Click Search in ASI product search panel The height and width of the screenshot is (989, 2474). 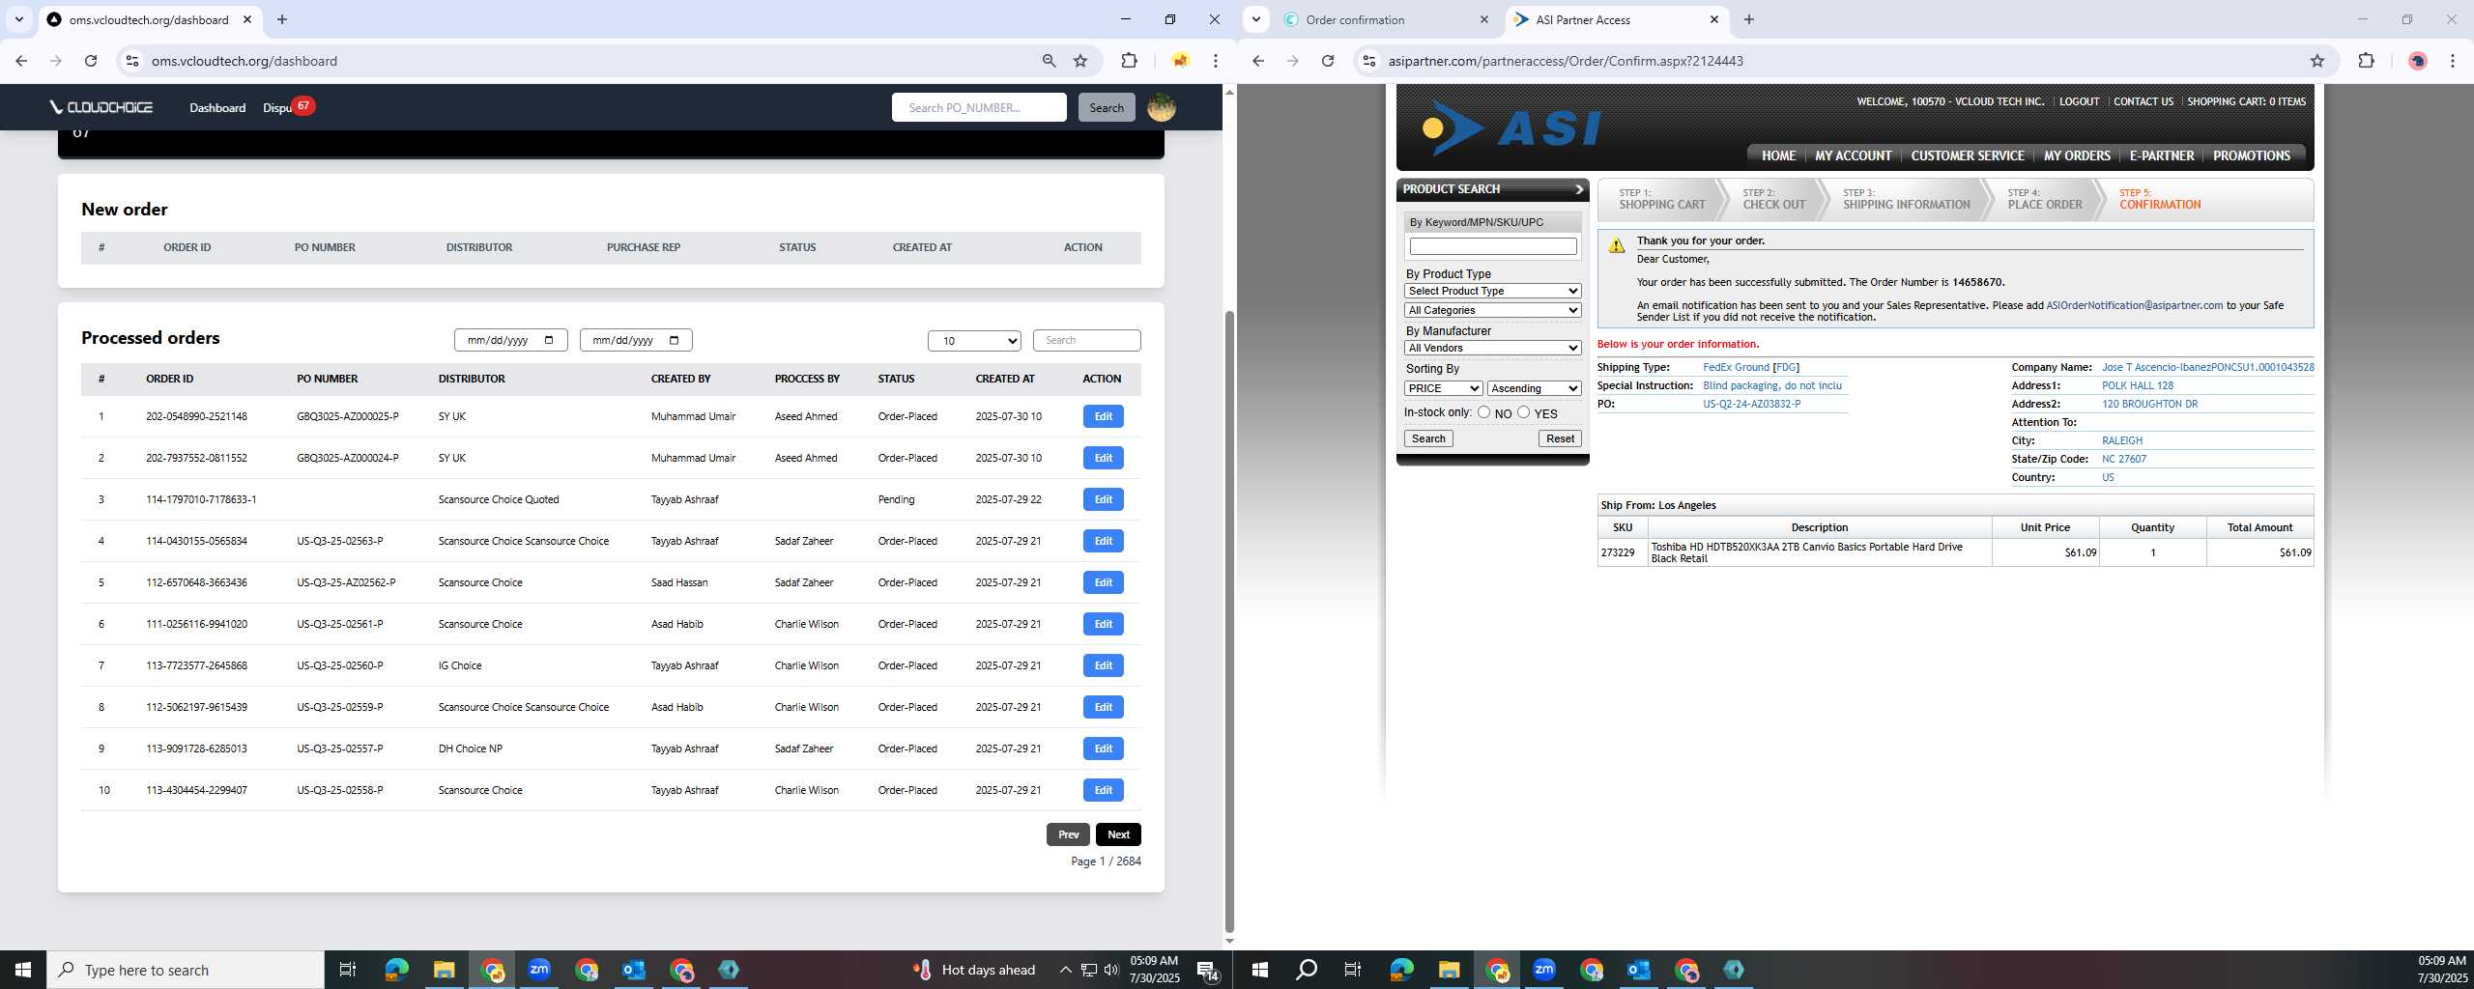1428,438
